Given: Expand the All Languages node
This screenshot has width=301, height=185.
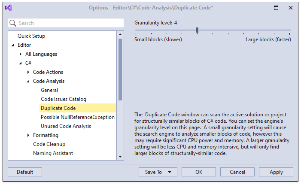Looking at the screenshot, I should (20, 54).
